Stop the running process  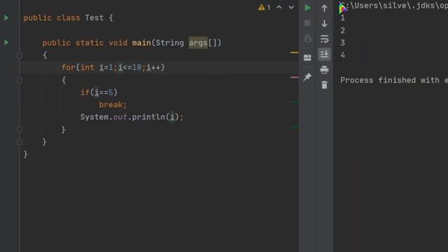click(x=307, y=23)
